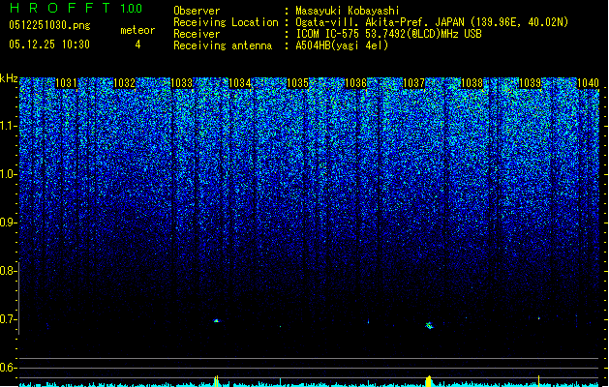This screenshot has width=609, height=387.
Task: Click the ICOM IC-575 receiver value
Action: click(388, 34)
